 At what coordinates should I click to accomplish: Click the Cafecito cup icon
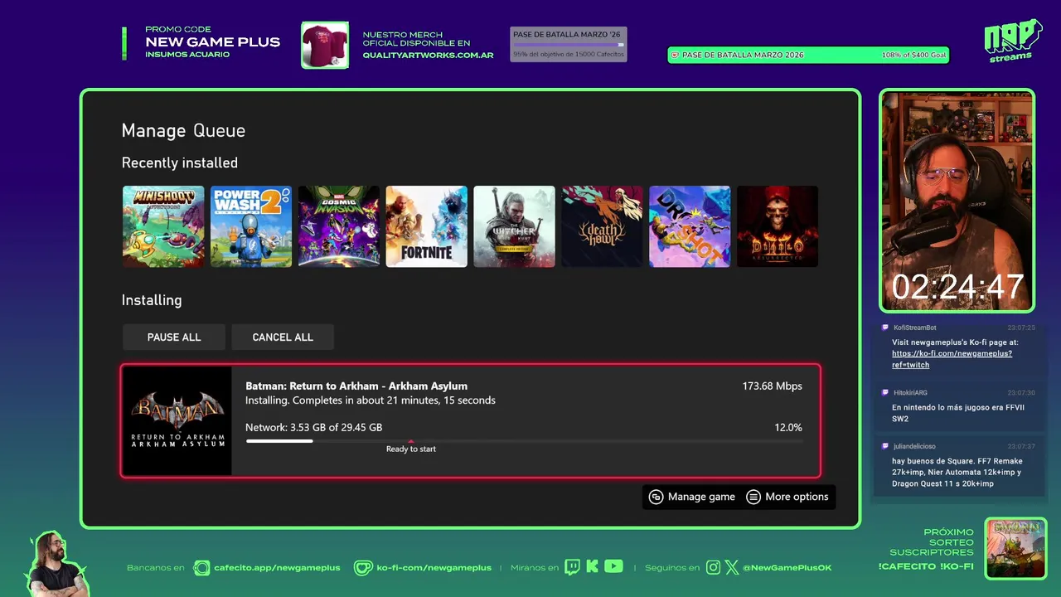point(201,568)
